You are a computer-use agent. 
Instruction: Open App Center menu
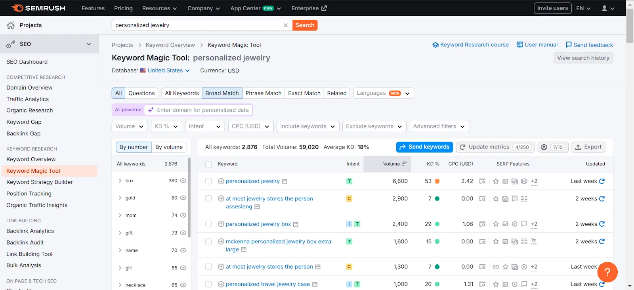click(256, 8)
